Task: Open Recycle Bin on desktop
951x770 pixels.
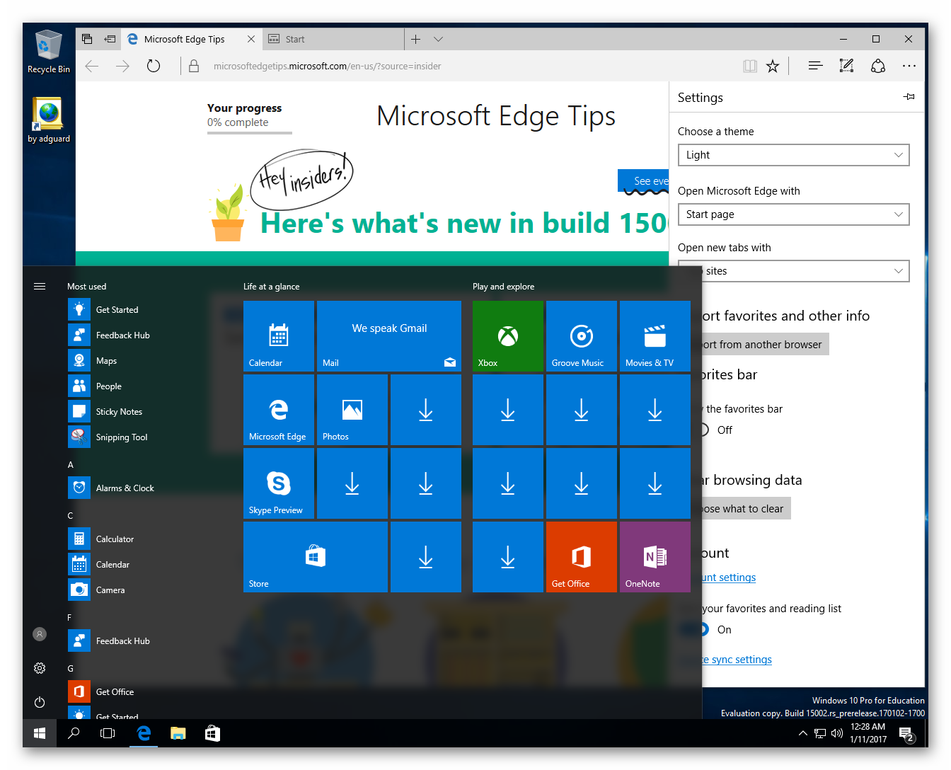Action: point(49,52)
